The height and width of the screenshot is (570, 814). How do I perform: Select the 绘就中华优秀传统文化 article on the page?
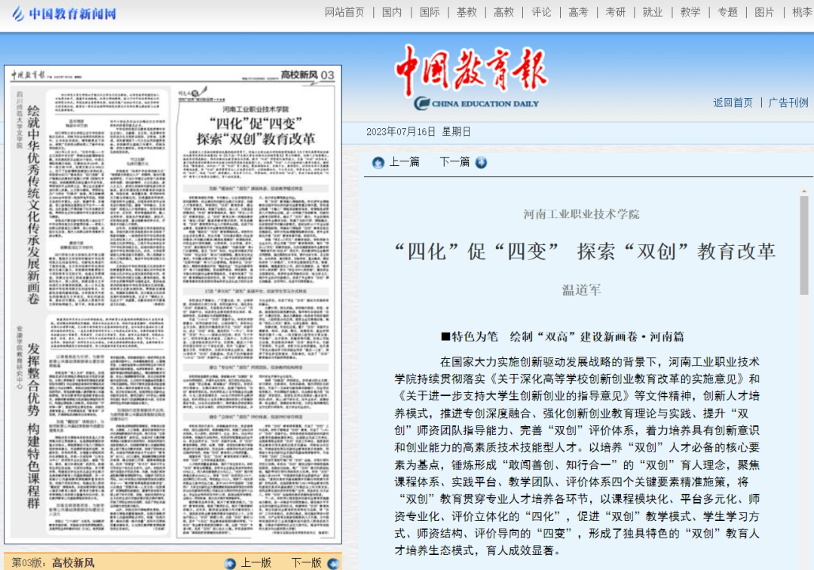[x=91, y=198]
